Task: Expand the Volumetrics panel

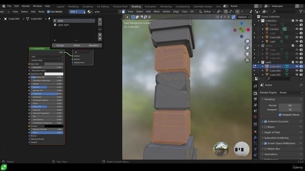Action: tap(263, 154)
